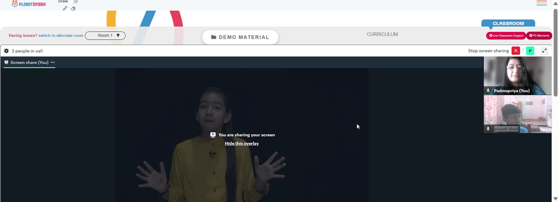This screenshot has height=202, width=559.
Task: Stop screen sharing with red X
Action: (x=515, y=51)
